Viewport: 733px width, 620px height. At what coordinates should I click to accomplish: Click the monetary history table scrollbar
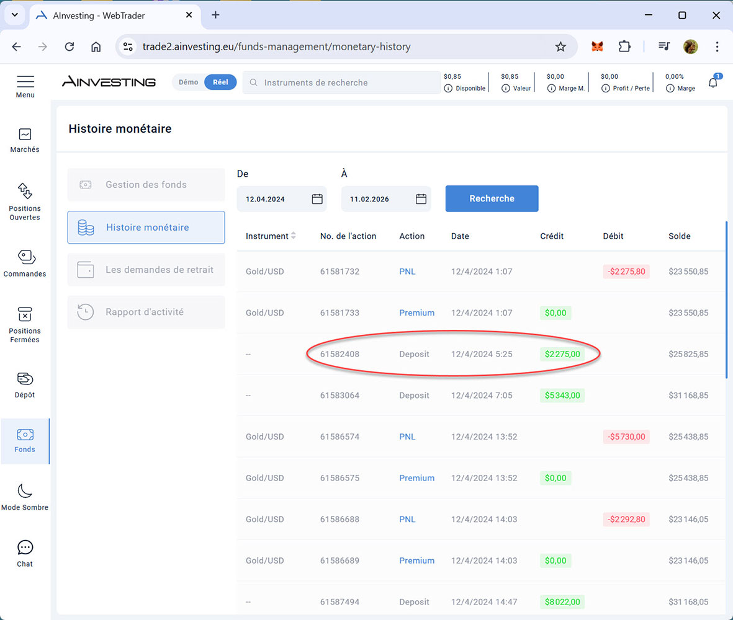click(x=726, y=298)
